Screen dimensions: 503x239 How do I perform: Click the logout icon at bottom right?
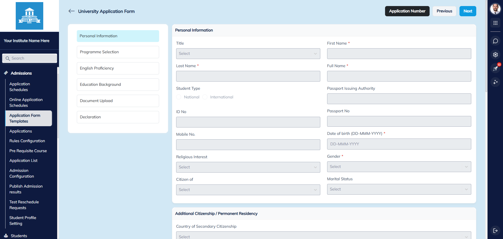[495, 231]
